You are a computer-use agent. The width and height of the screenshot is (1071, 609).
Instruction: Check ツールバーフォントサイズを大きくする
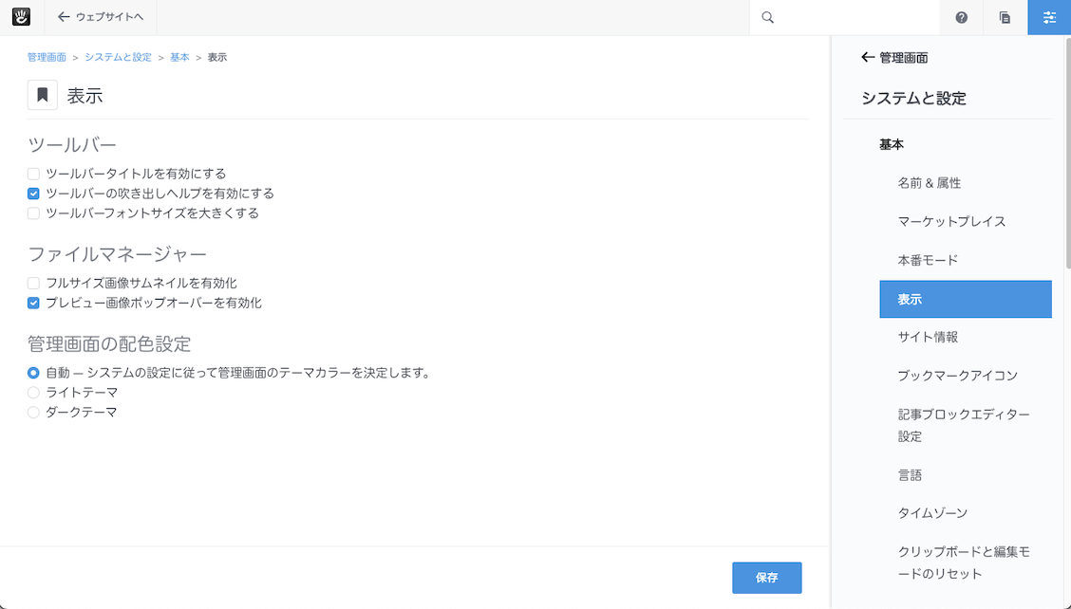(x=33, y=213)
